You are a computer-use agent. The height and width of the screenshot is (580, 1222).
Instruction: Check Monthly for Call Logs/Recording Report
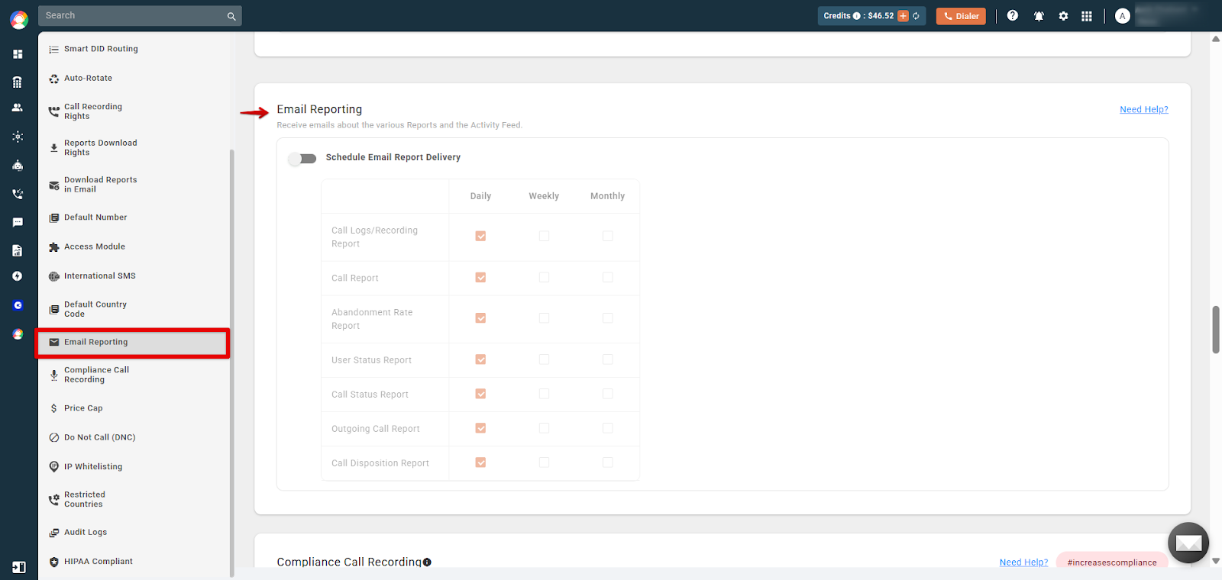click(607, 237)
